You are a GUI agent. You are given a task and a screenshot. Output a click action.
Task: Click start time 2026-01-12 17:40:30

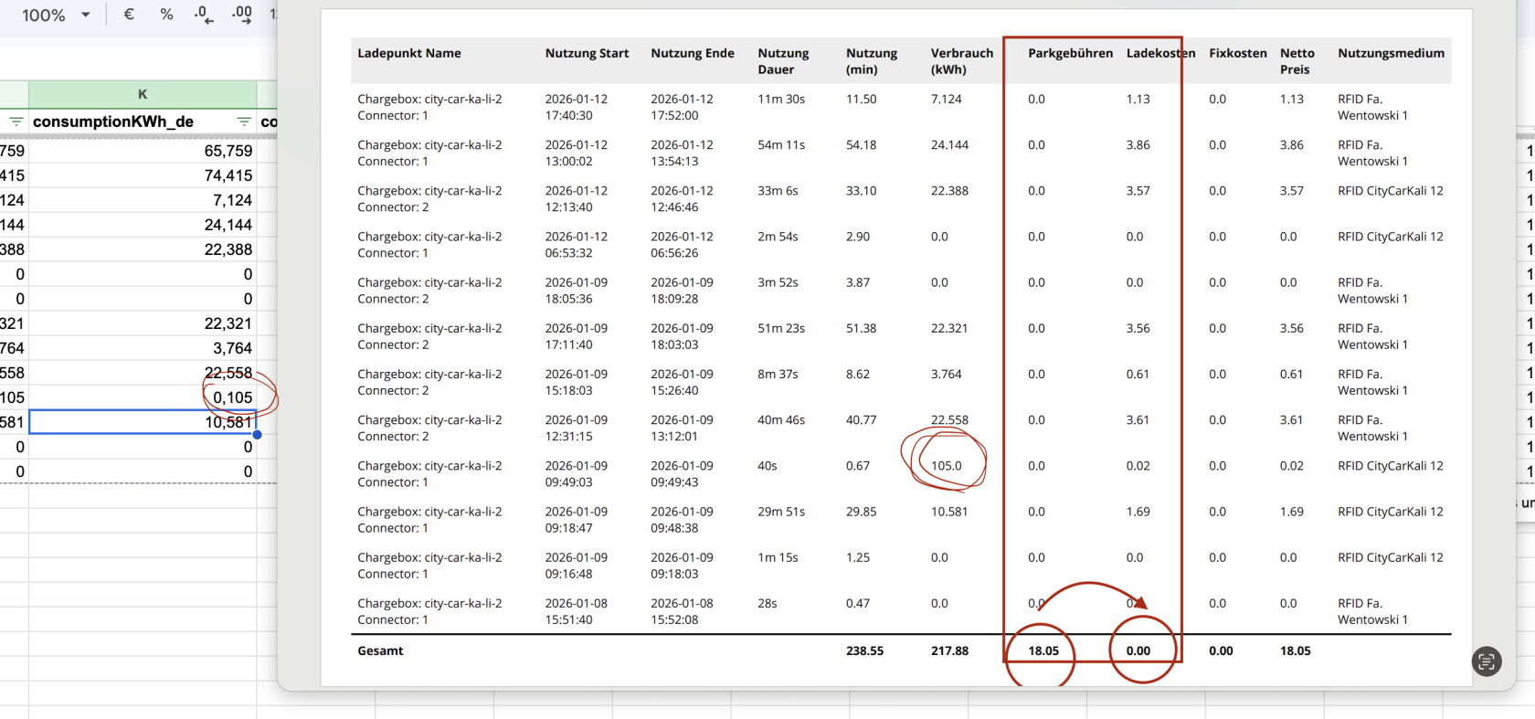(576, 107)
